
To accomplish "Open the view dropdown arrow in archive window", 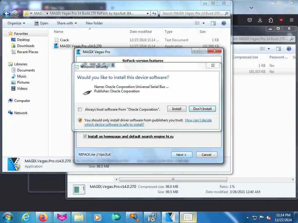I will click(269, 49).
